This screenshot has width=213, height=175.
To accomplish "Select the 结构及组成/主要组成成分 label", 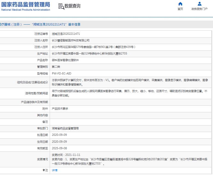I will [x=32, y=82].
